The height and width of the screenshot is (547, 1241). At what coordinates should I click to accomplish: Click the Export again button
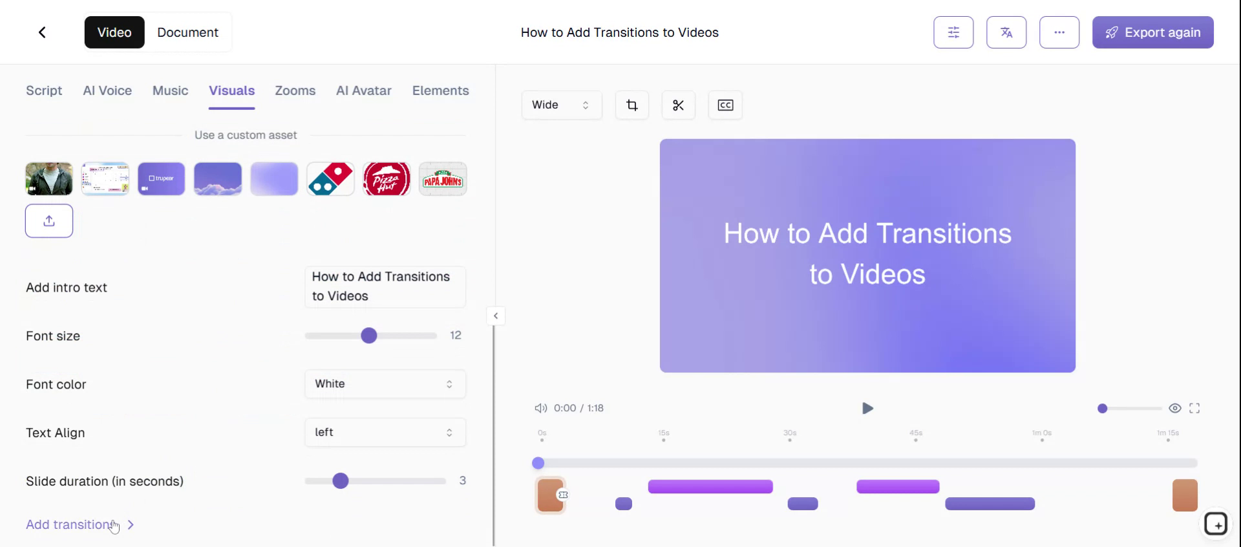[x=1152, y=32]
